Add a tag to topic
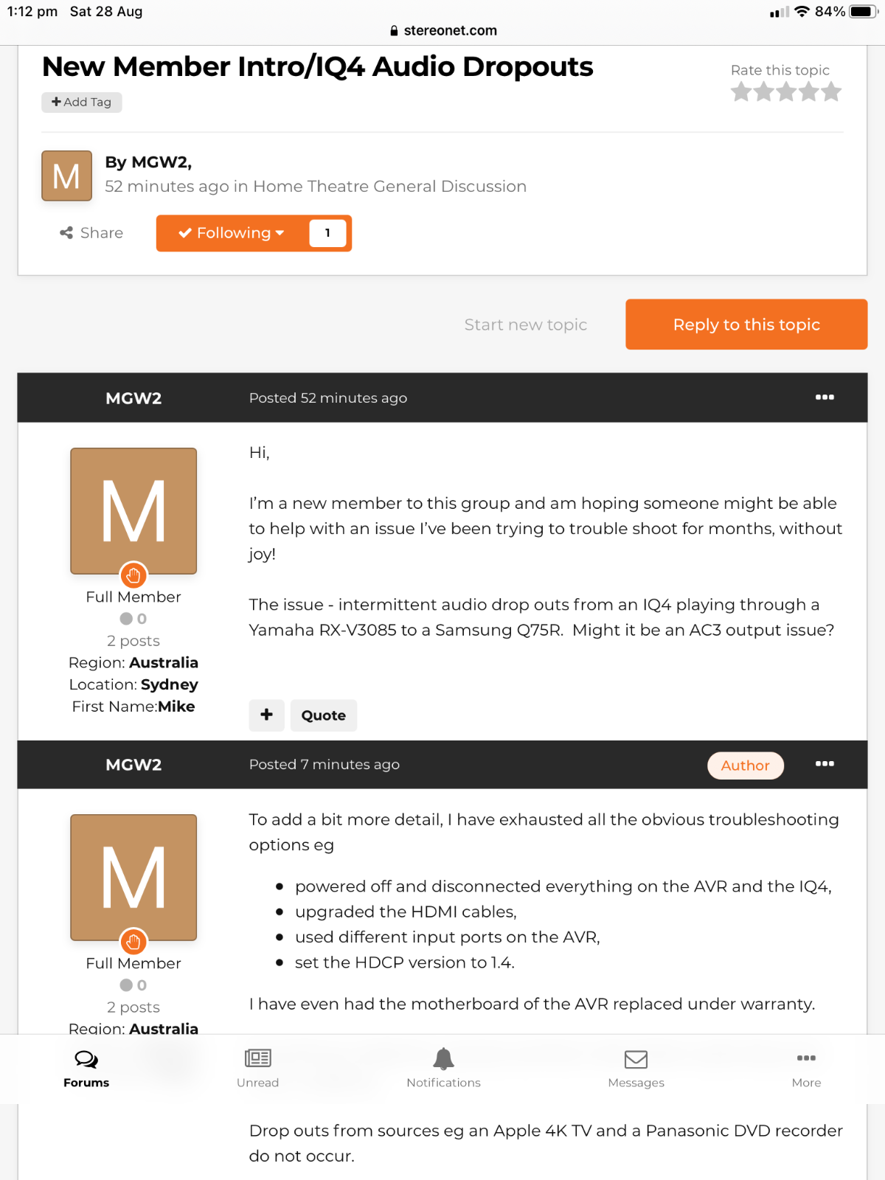Viewport: 885px width, 1180px height. [x=81, y=102]
